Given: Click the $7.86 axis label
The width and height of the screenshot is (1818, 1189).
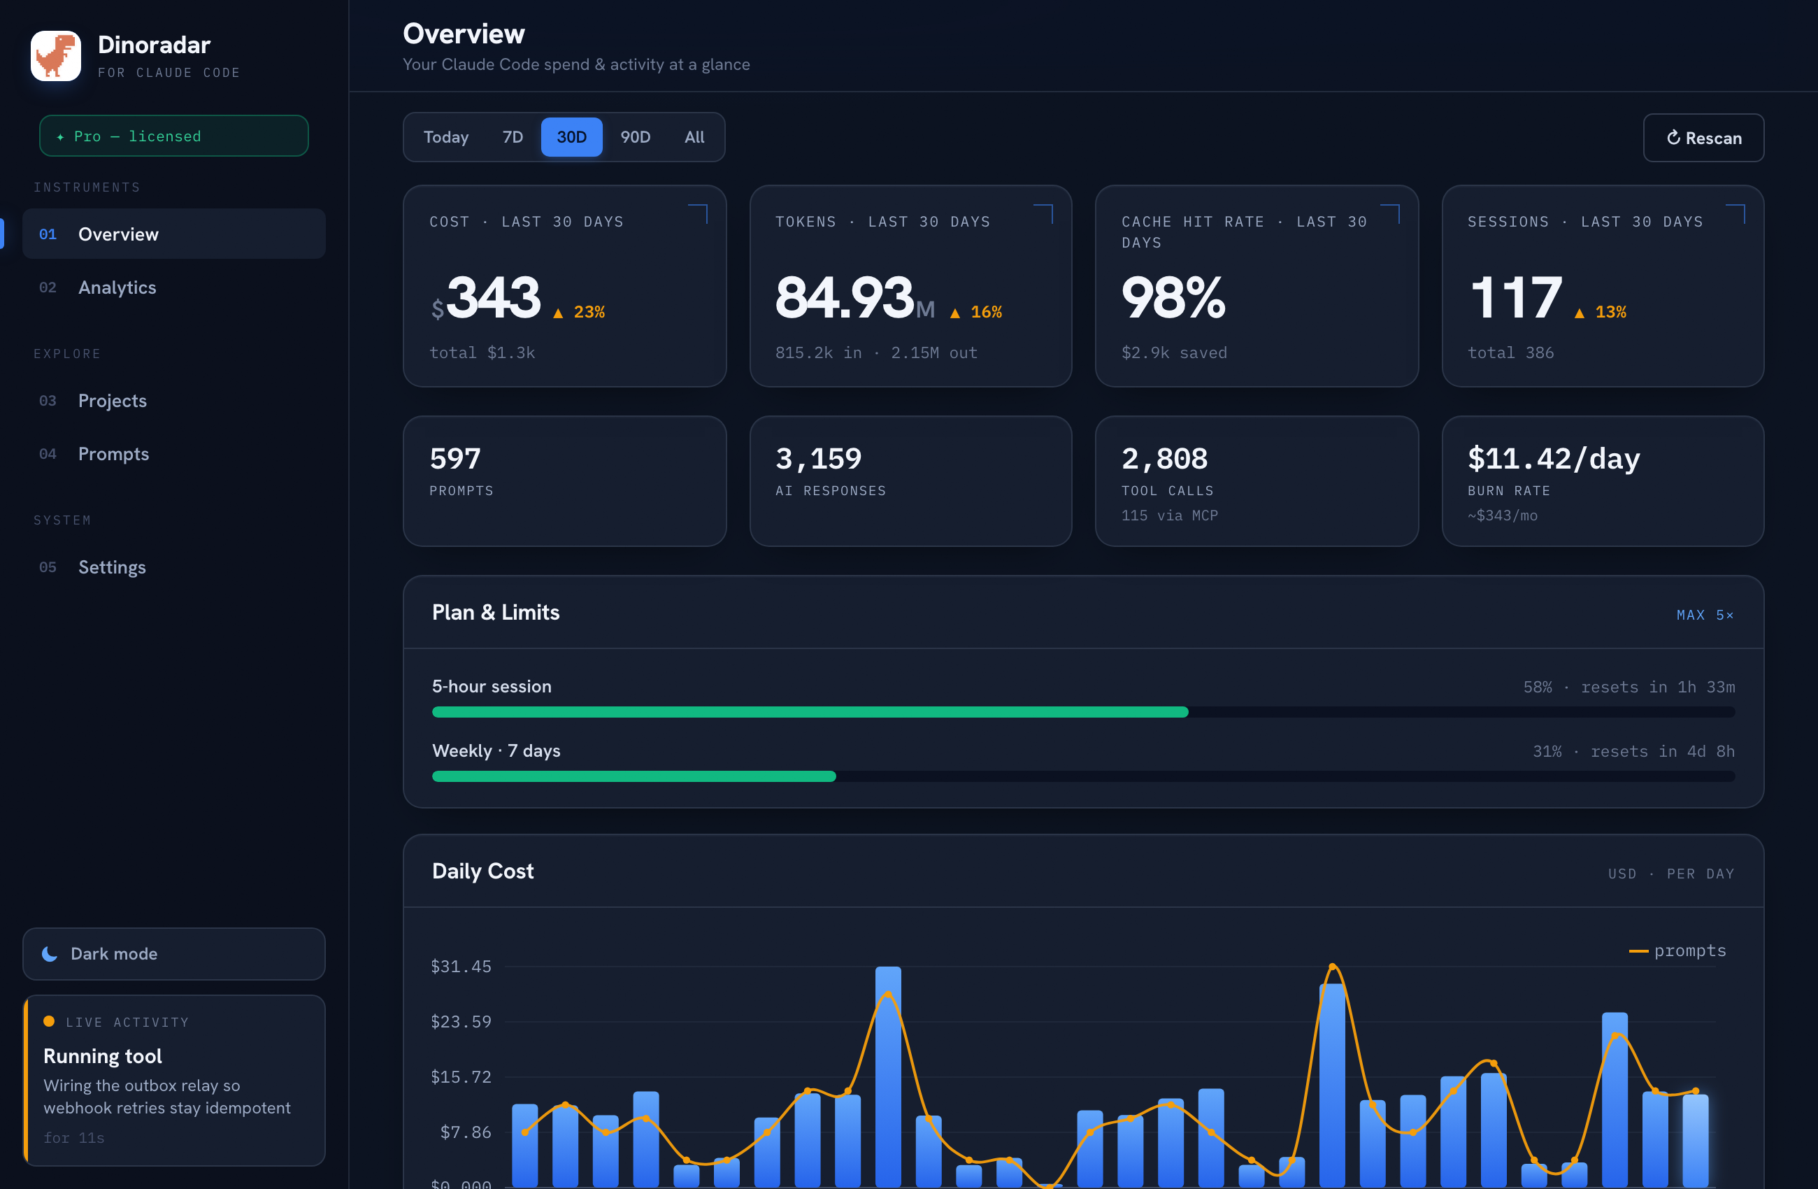Looking at the screenshot, I should point(465,1131).
